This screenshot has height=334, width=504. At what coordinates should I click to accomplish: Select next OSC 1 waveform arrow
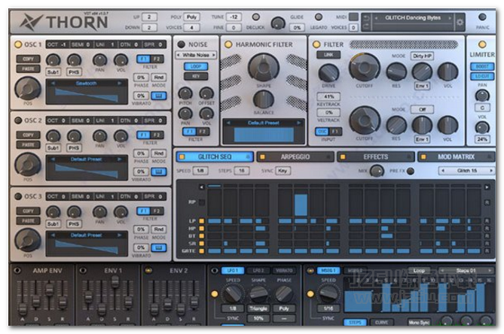tap(119, 83)
